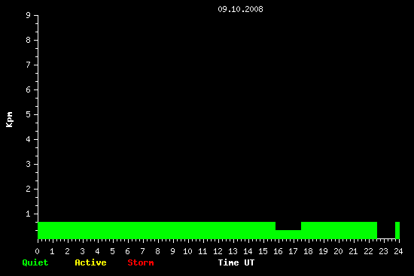The width and height of the screenshot is (414, 276).
Task: Click the value 9 on Kp axis
Action: 29,15
